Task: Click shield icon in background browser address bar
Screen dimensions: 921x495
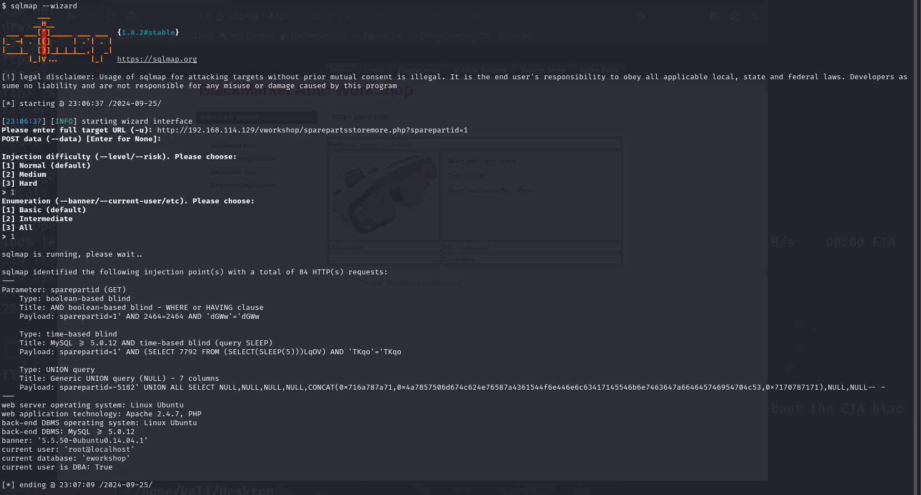Action: (204, 17)
